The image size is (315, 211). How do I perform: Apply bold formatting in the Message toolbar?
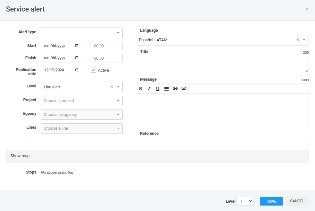tap(140, 89)
